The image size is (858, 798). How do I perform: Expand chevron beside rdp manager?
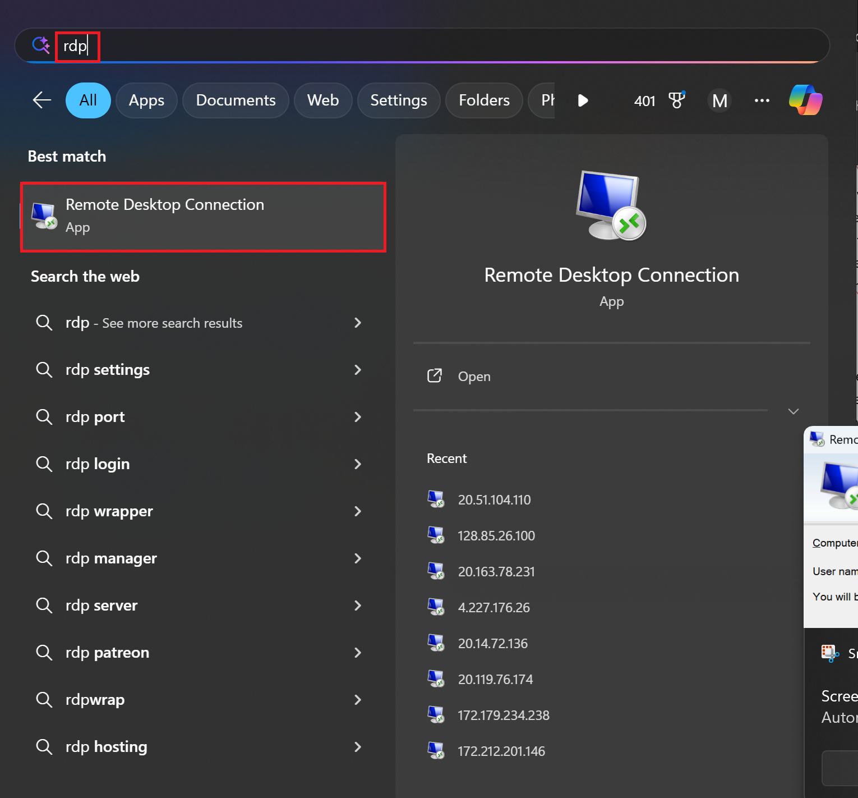tap(357, 558)
